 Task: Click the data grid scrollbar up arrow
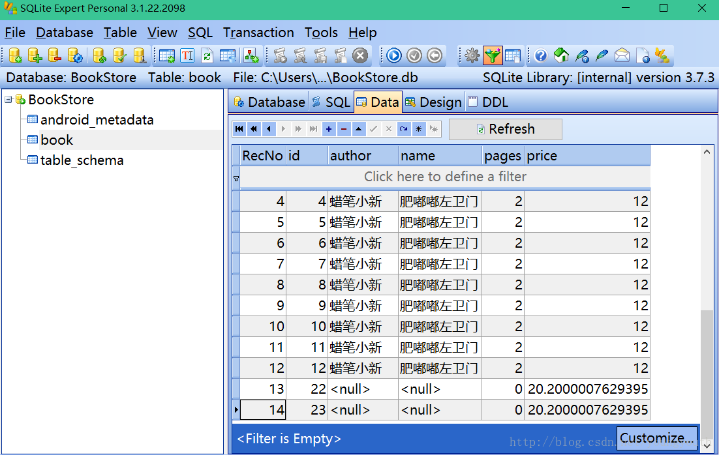707,152
